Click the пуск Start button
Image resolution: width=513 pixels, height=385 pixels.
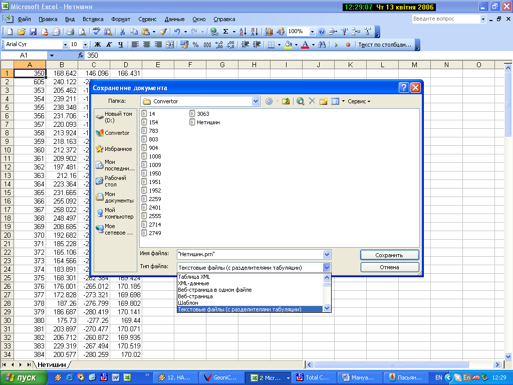point(23,377)
